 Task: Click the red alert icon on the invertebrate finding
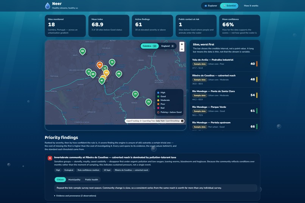(50, 158)
